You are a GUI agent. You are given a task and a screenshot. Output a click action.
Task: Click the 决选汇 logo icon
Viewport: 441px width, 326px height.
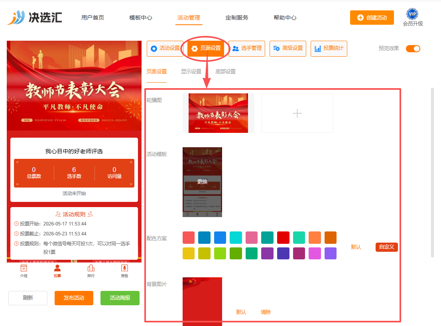pyautogui.click(x=16, y=18)
